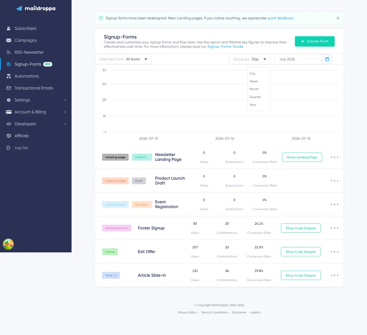The height and width of the screenshot is (335, 367).
Task: Click the Developers code brackets icon
Action: [9, 124]
